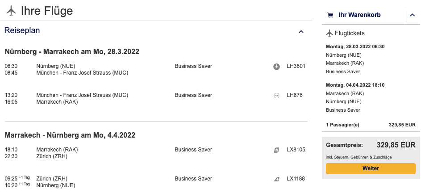Image resolution: width=421 pixels, height=193 pixels.
Task: Click the Reiseplan section heading
Action: click(x=22, y=31)
